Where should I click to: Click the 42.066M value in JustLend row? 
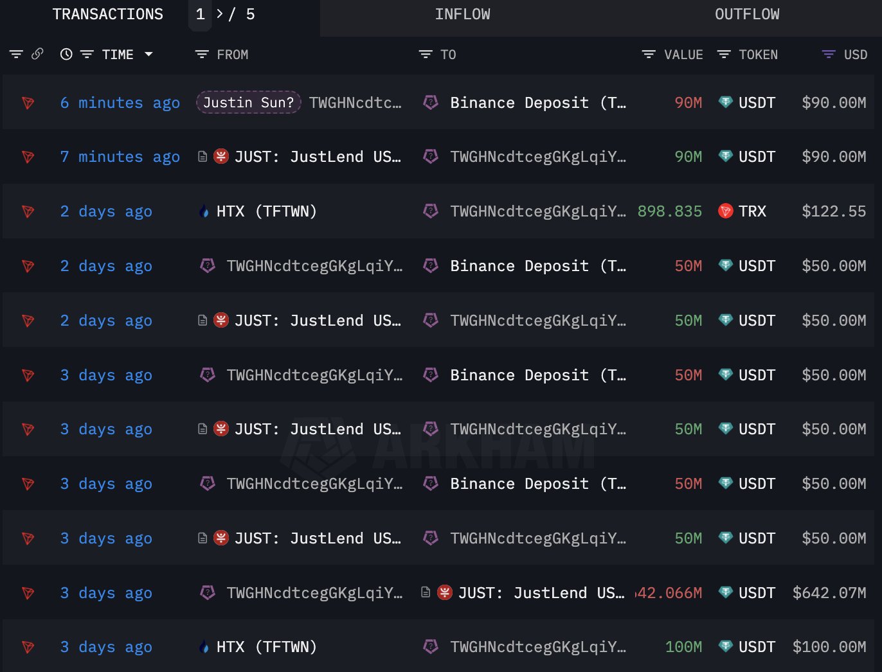(669, 593)
